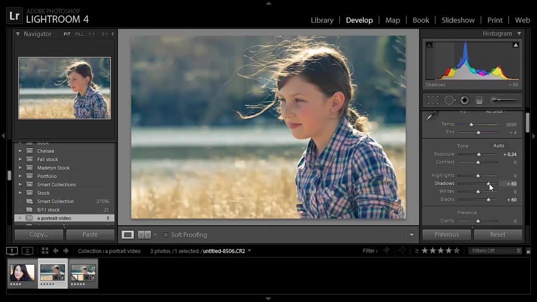Reset all develop settings
The height and width of the screenshot is (302, 537).
pos(498,235)
